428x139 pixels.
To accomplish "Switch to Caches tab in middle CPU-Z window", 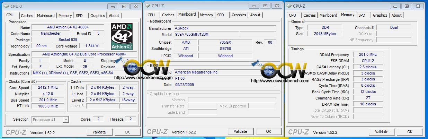I will (x=168, y=15).
